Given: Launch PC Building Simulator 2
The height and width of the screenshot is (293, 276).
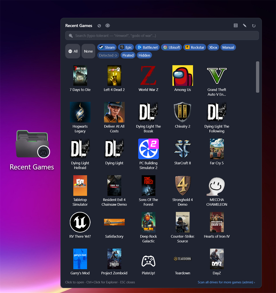Looking at the screenshot, I should click(x=148, y=149).
